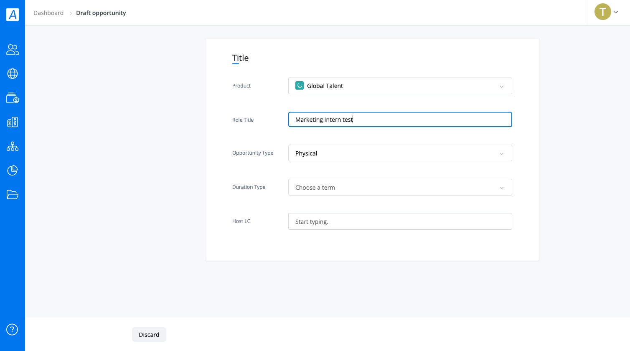630x351 pixels.
Task: Discard the draft opportunity
Action: click(149, 335)
